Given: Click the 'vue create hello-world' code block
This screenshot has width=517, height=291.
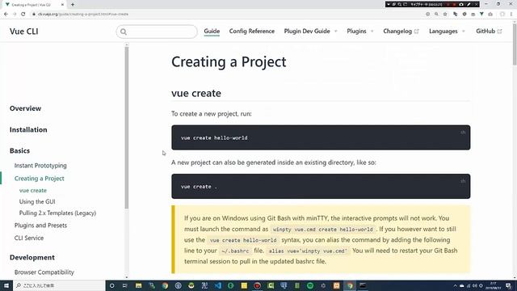Looking at the screenshot, I should tap(321, 137).
